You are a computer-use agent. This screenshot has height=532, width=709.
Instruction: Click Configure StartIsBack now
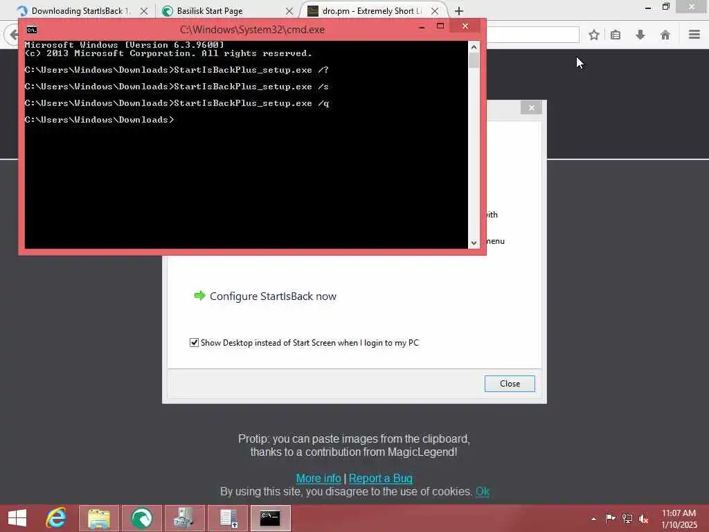click(273, 296)
